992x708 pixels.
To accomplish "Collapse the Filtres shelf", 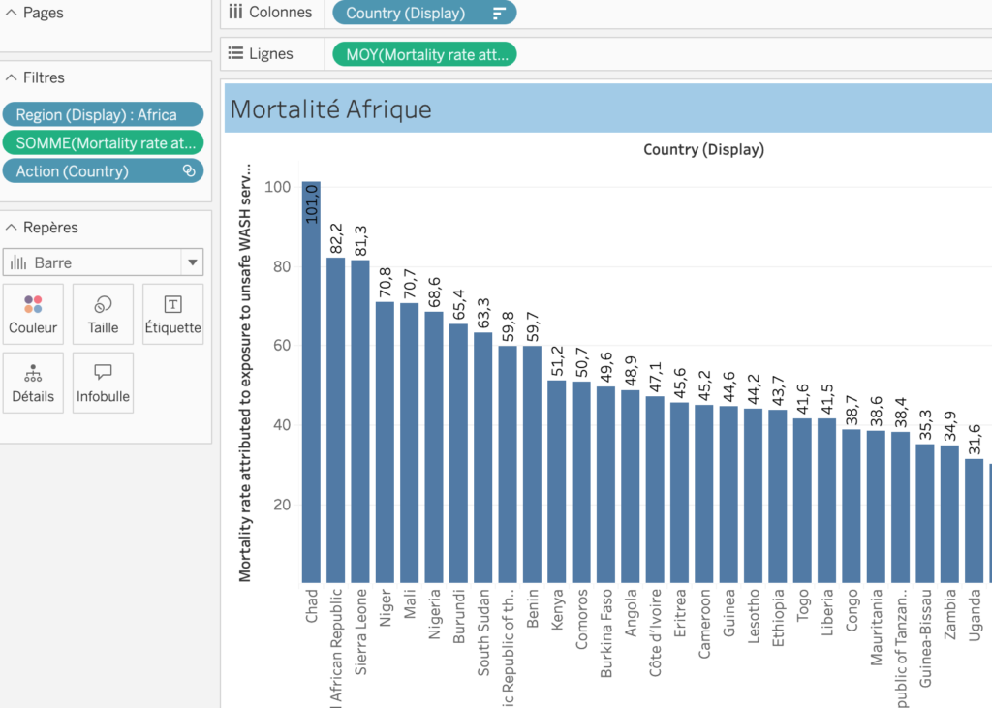I will coord(11,77).
